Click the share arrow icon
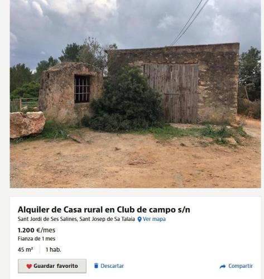264x279 pixels. 223,266
